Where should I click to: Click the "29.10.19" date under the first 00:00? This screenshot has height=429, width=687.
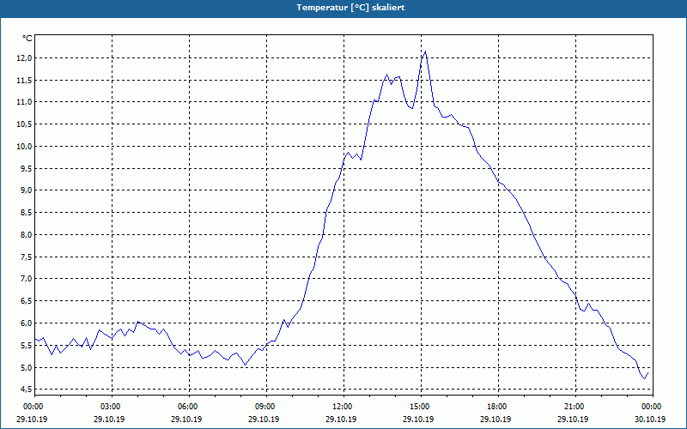pyautogui.click(x=32, y=419)
